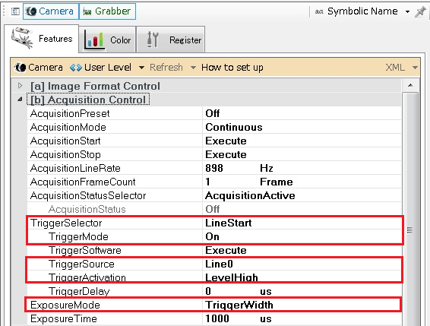430x326 pixels.
Task: Click User Level in the toolbar
Action: [x=100, y=67]
